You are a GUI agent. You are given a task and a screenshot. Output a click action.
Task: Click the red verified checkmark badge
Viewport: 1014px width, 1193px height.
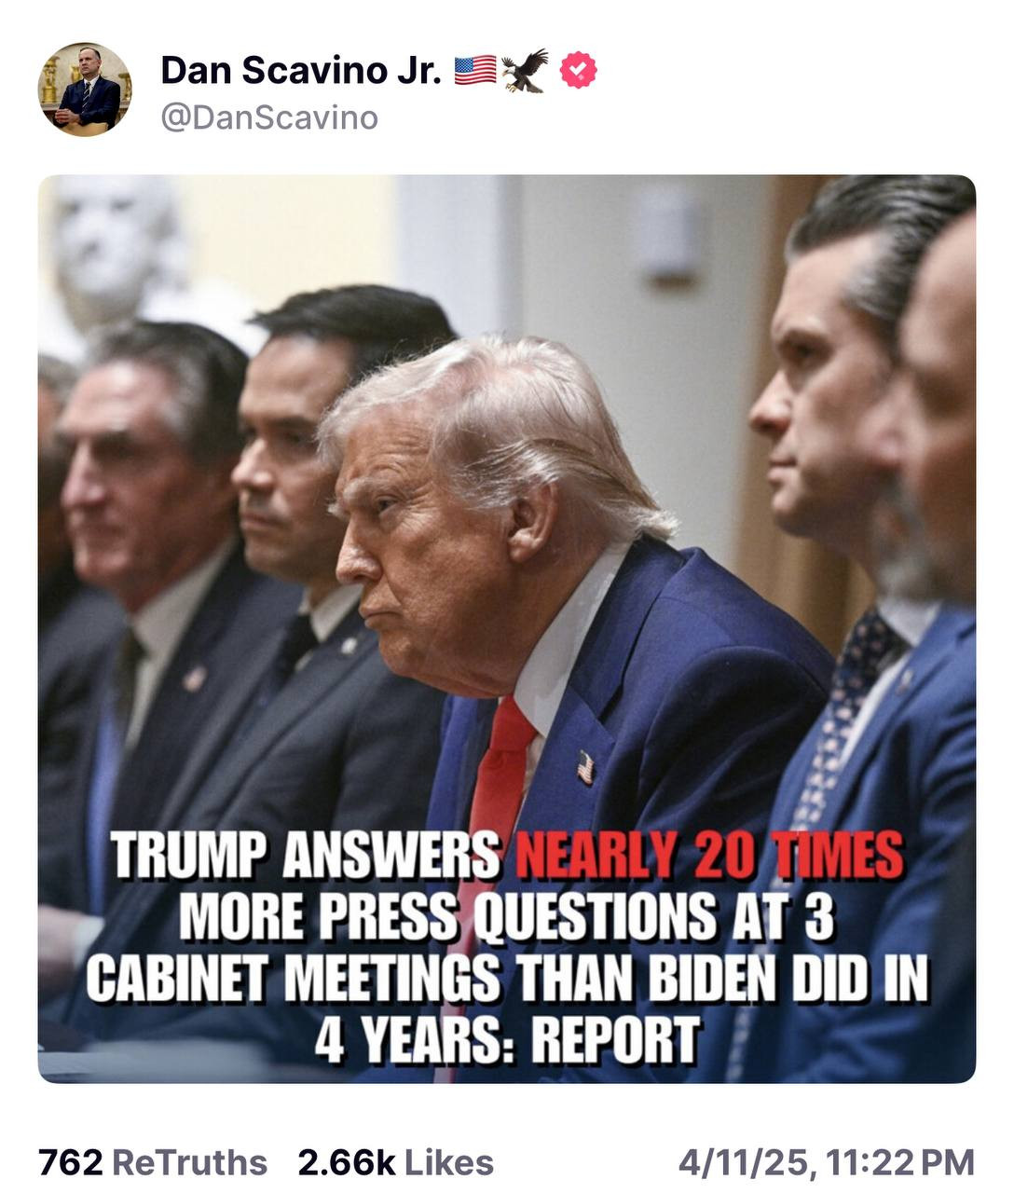coord(578,71)
